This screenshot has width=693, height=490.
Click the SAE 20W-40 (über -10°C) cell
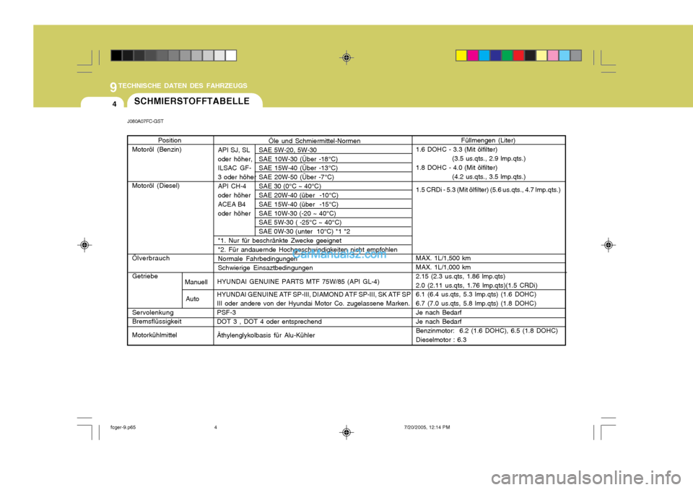(299, 195)
